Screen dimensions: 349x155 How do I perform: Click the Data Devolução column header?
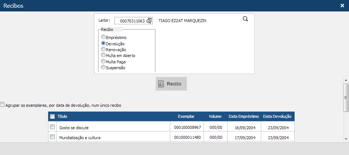[x=277, y=116]
